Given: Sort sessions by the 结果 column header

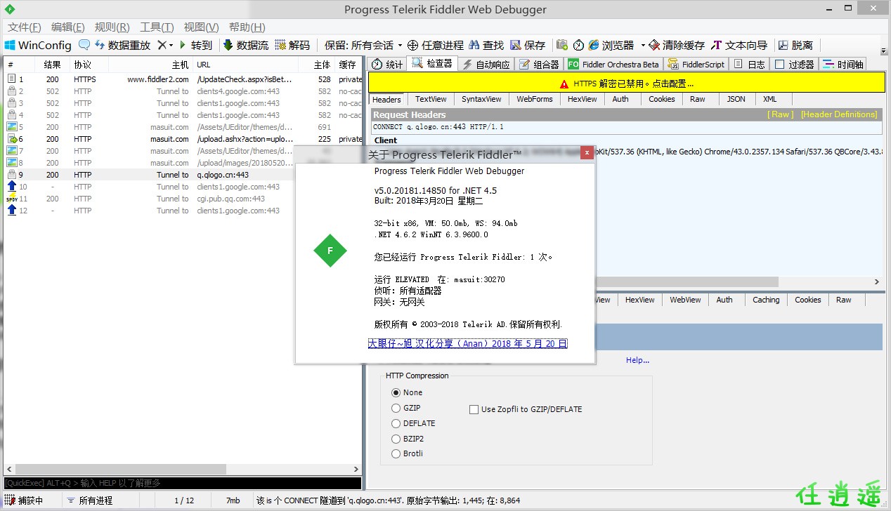Looking at the screenshot, I should tap(52, 65).
